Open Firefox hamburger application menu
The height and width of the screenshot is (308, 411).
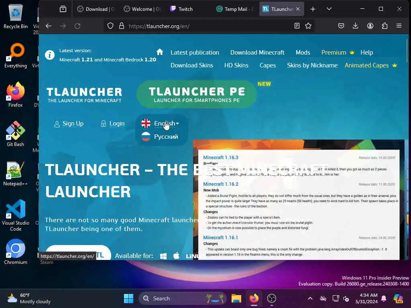click(399, 26)
